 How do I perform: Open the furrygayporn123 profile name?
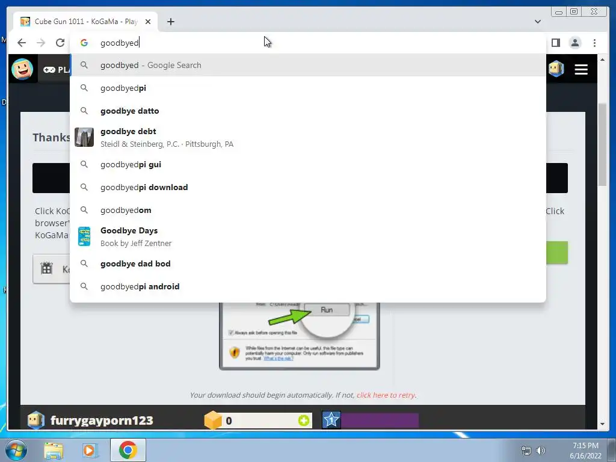[102, 420]
